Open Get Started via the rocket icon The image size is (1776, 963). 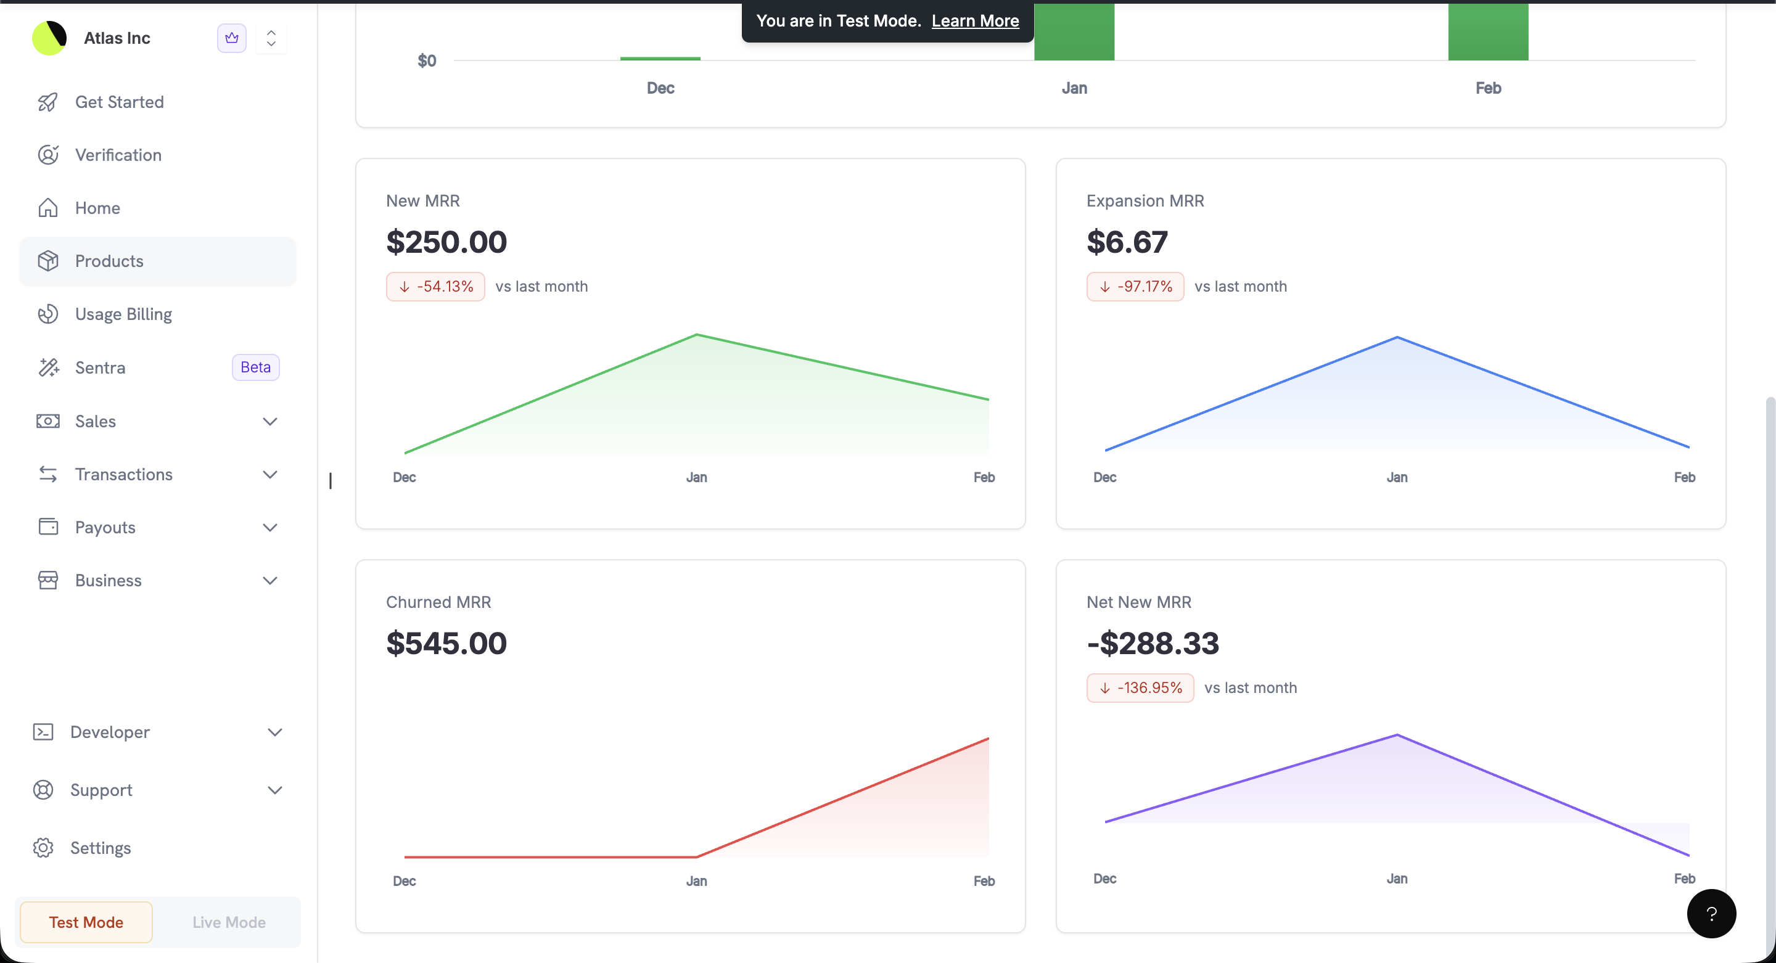[47, 101]
